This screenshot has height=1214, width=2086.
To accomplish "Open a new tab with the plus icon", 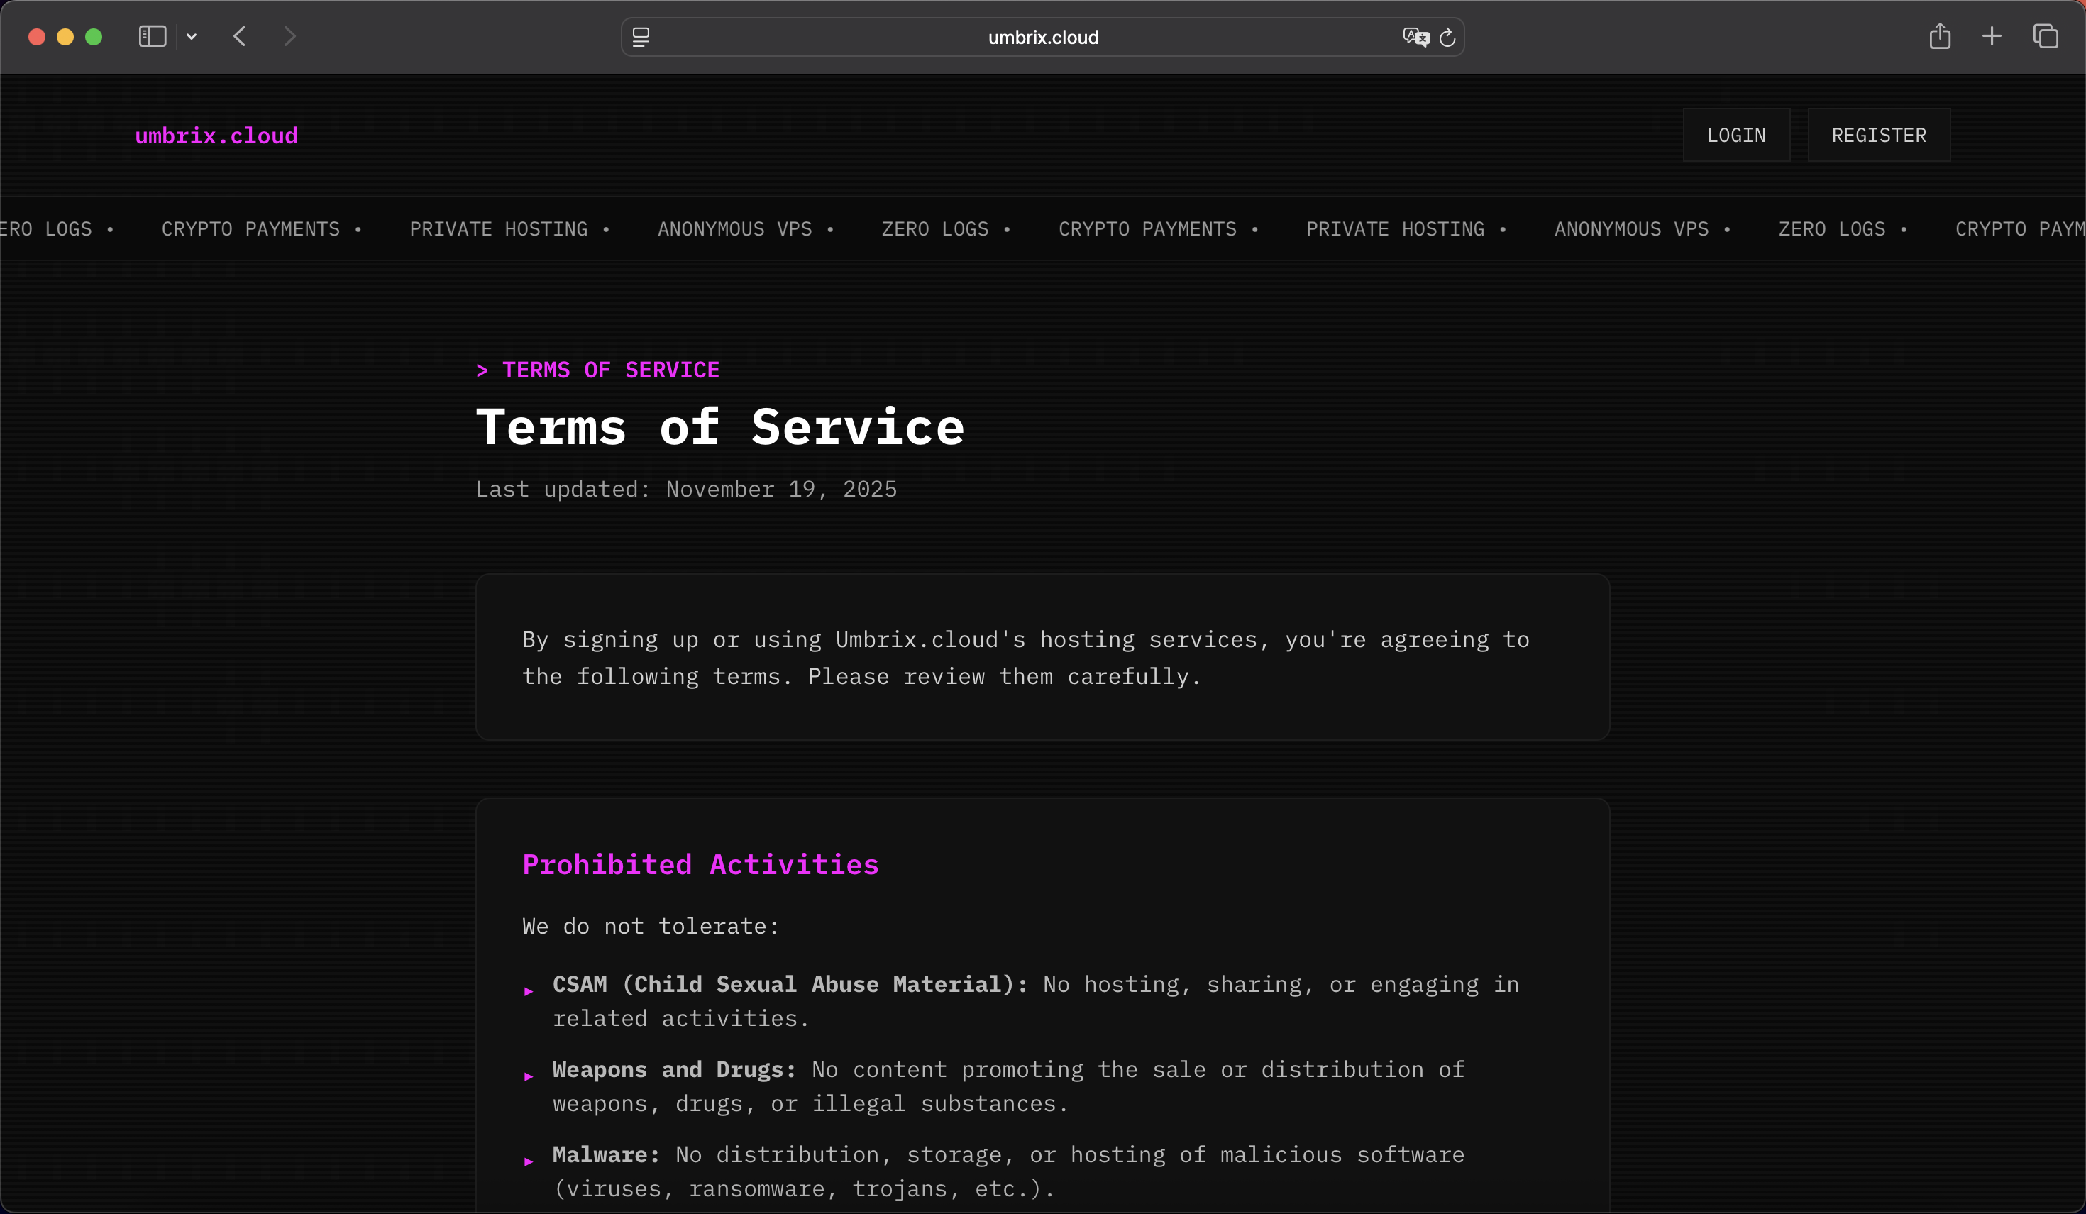I will (x=1992, y=36).
